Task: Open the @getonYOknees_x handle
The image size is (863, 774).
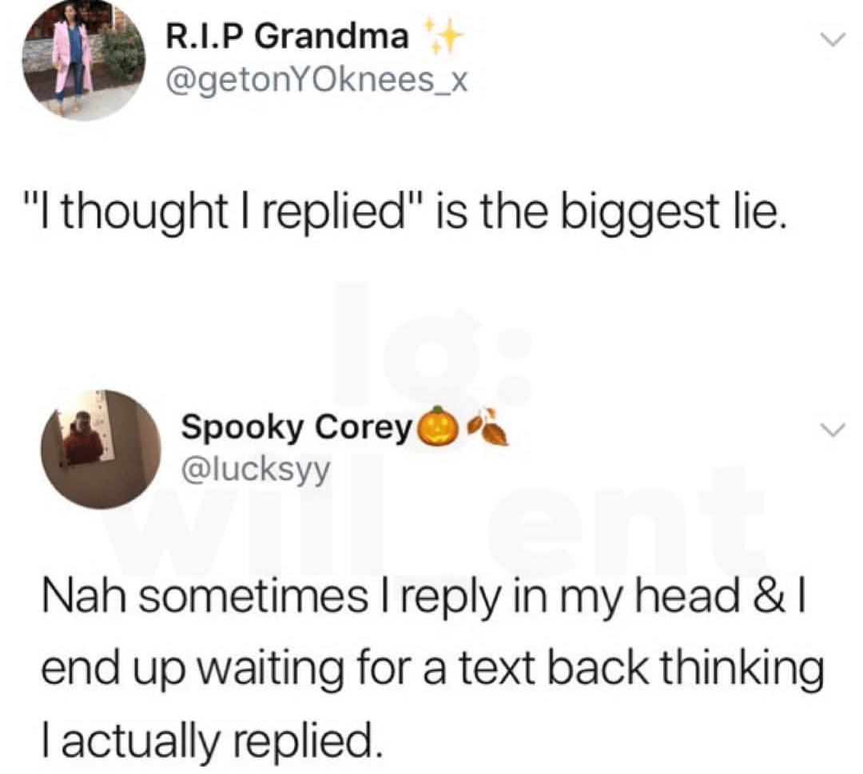Action: coord(316,81)
